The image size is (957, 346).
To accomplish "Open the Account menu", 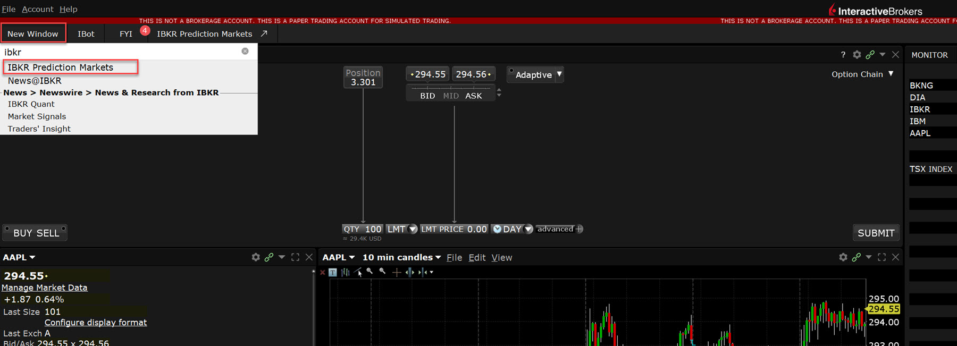I will pyautogui.click(x=37, y=9).
